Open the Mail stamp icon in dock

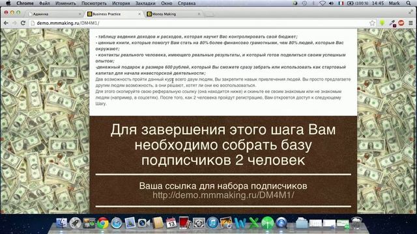point(130,223)
